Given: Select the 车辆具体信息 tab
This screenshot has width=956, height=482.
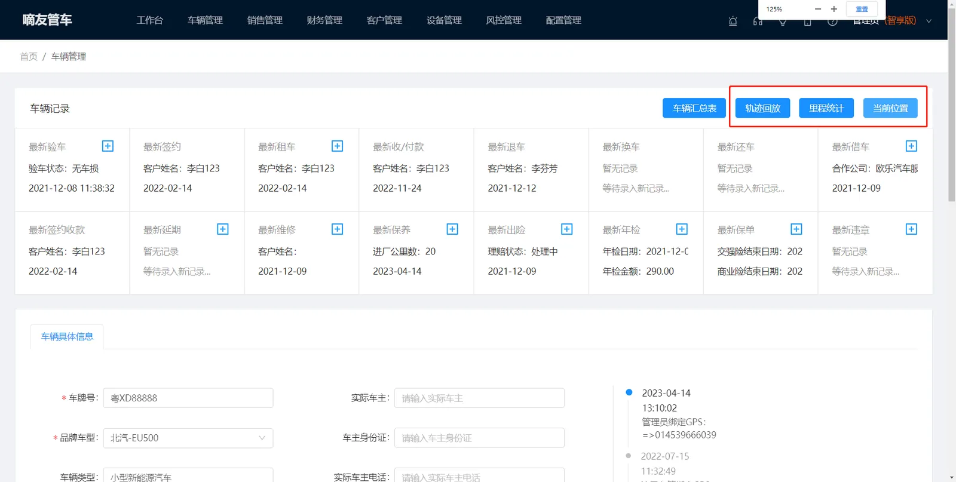Looking at the screenshot, I should pos(67,337).
